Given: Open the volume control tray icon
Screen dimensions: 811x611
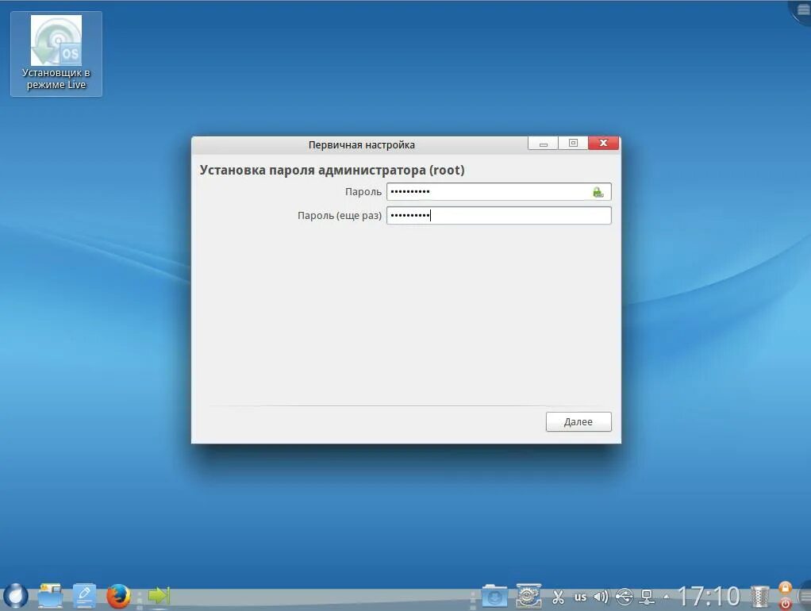Looking at the screenshot, I should pos(601,597).
